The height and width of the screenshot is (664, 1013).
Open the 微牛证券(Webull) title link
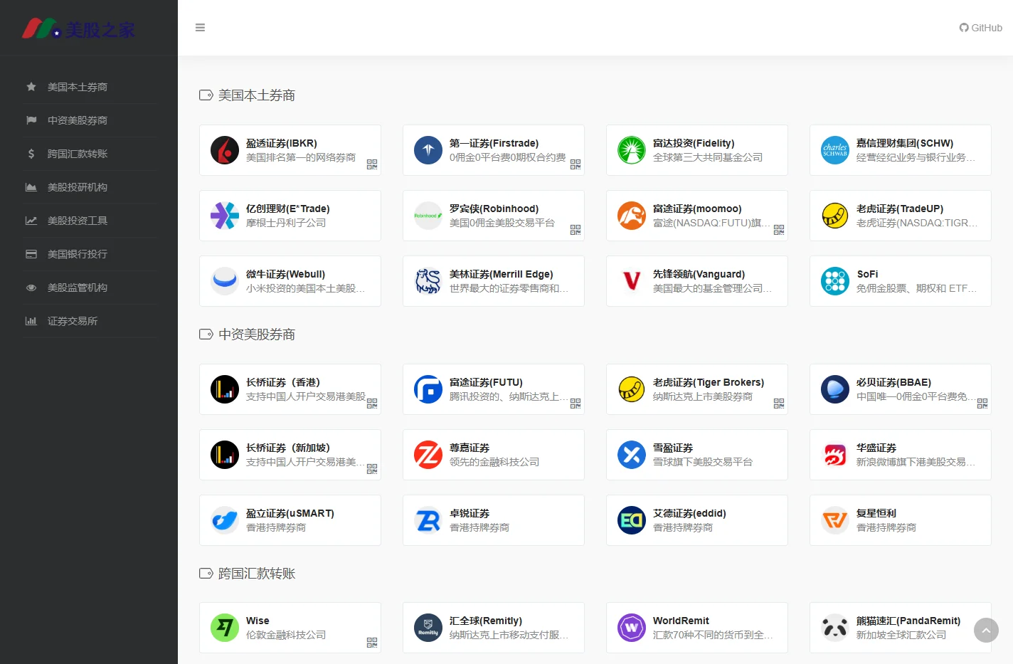point(285,274)
